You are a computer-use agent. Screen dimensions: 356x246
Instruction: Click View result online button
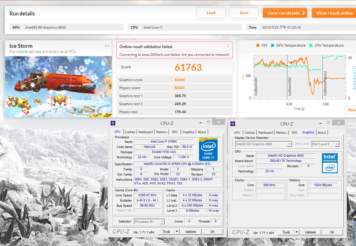tap(334, 13)
